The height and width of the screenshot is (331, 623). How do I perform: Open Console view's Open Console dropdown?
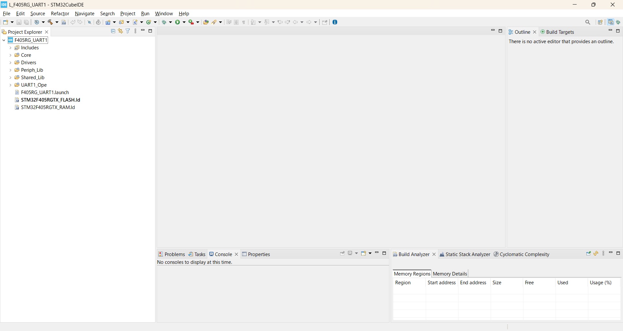(371, 254)
